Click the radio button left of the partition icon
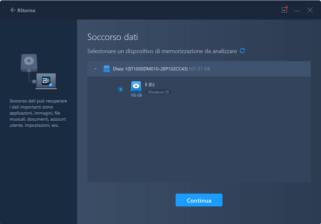The height and width of the screenshot is (224, 321). 121,89
